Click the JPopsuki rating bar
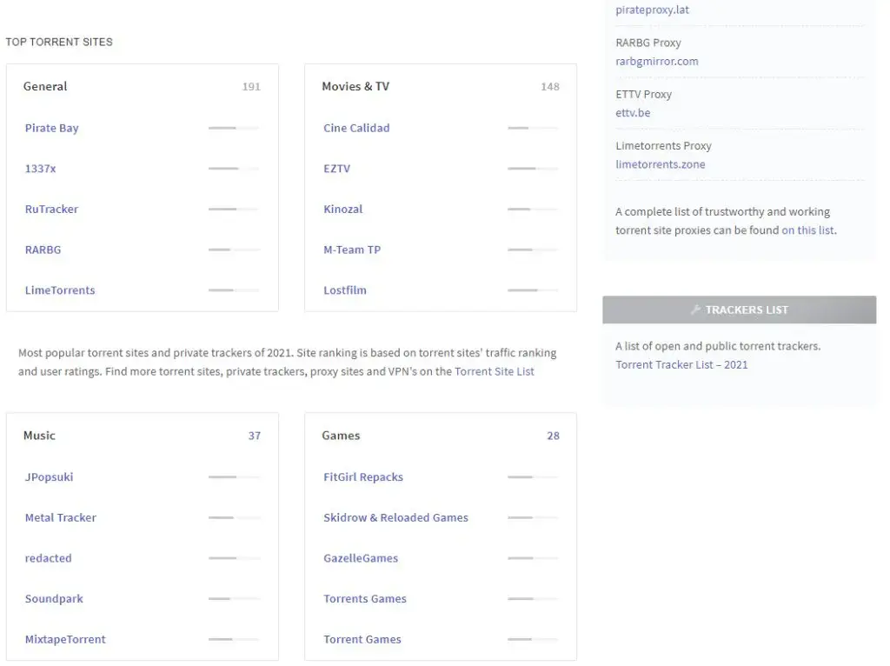This screenshot has height=666, width=890. [233, 477]
